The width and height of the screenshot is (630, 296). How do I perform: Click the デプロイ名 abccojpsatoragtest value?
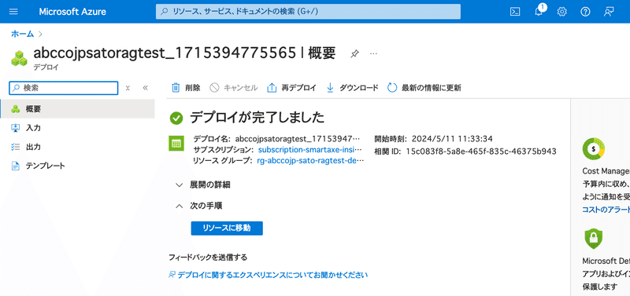[x=298, y=139]
